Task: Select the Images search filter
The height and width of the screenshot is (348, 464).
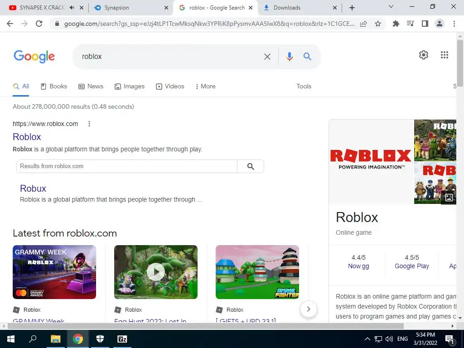Action: tap(130, 87)
